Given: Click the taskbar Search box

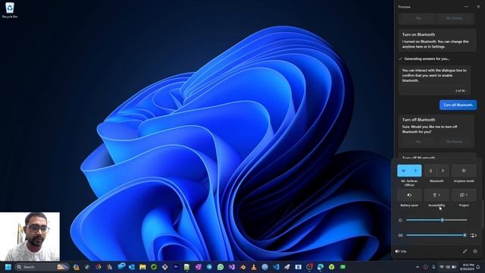Looking at the screenshot, I should click(42, 267).
